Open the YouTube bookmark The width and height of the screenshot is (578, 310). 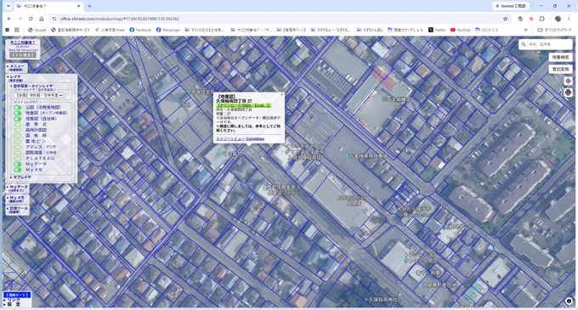tap(461, 30)
